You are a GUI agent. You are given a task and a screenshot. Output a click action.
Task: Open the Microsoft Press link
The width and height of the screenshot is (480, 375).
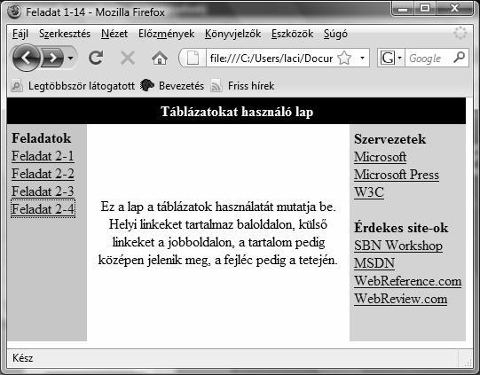pyautogui.click(x=397, y=175)
